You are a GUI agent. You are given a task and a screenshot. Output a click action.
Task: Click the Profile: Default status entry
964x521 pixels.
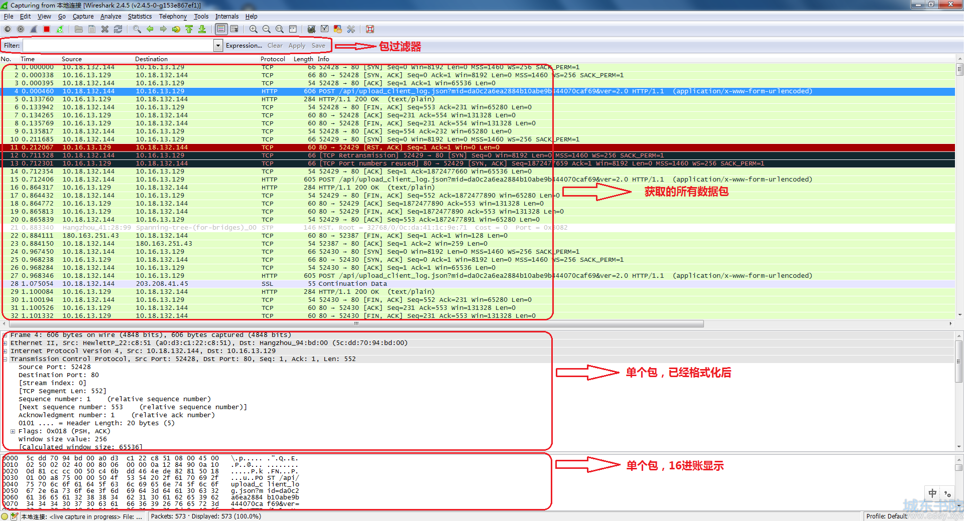pos(887,516)
